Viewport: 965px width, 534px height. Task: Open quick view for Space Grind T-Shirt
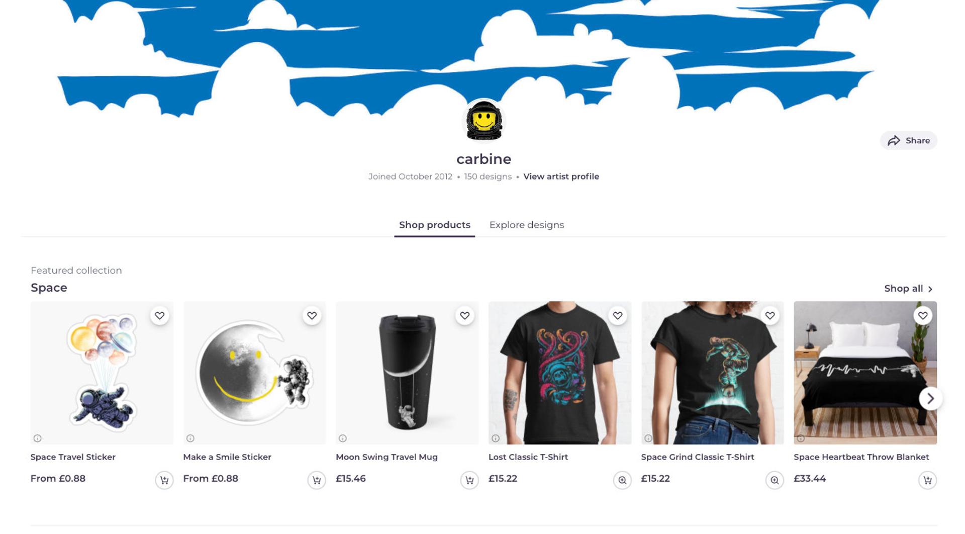click(x=775, y=480)
